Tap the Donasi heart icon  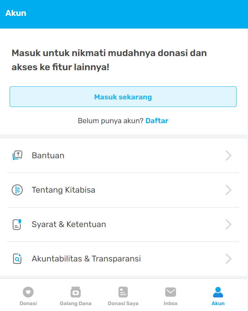[28, 292]
